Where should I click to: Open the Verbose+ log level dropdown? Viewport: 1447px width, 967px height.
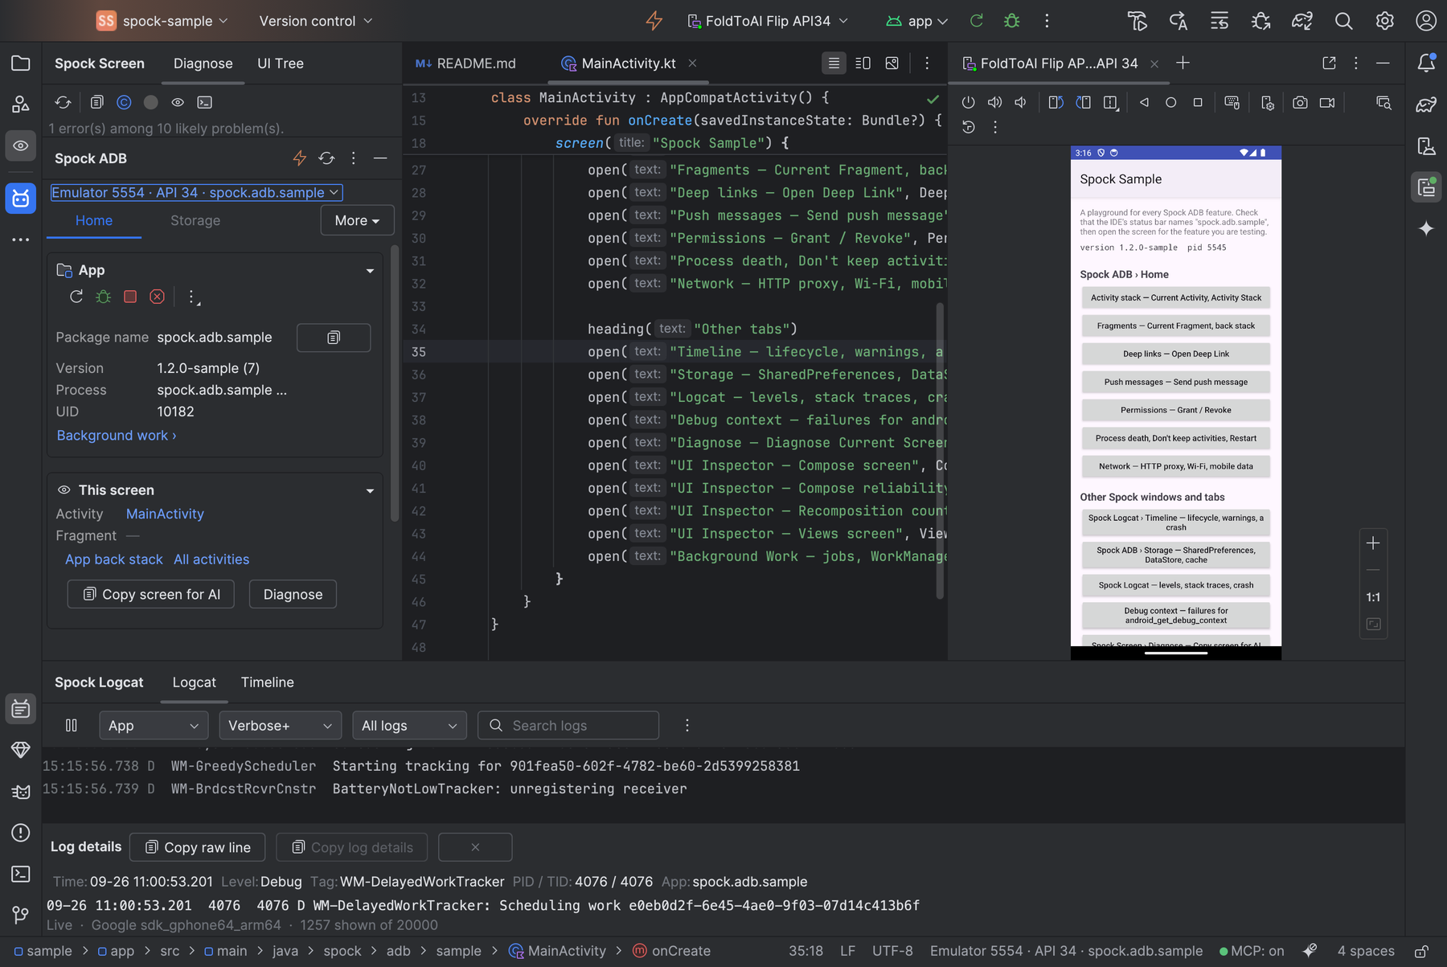point(280,725)
